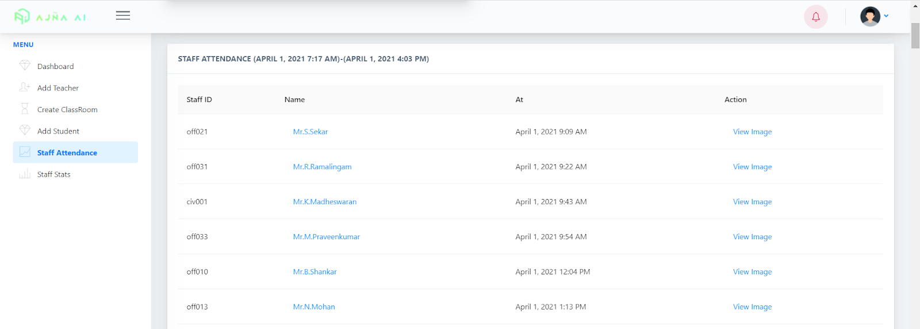Click the Staff Stats bar chart icon
This screenshot has width=920, height=329.
coord(25,174)
